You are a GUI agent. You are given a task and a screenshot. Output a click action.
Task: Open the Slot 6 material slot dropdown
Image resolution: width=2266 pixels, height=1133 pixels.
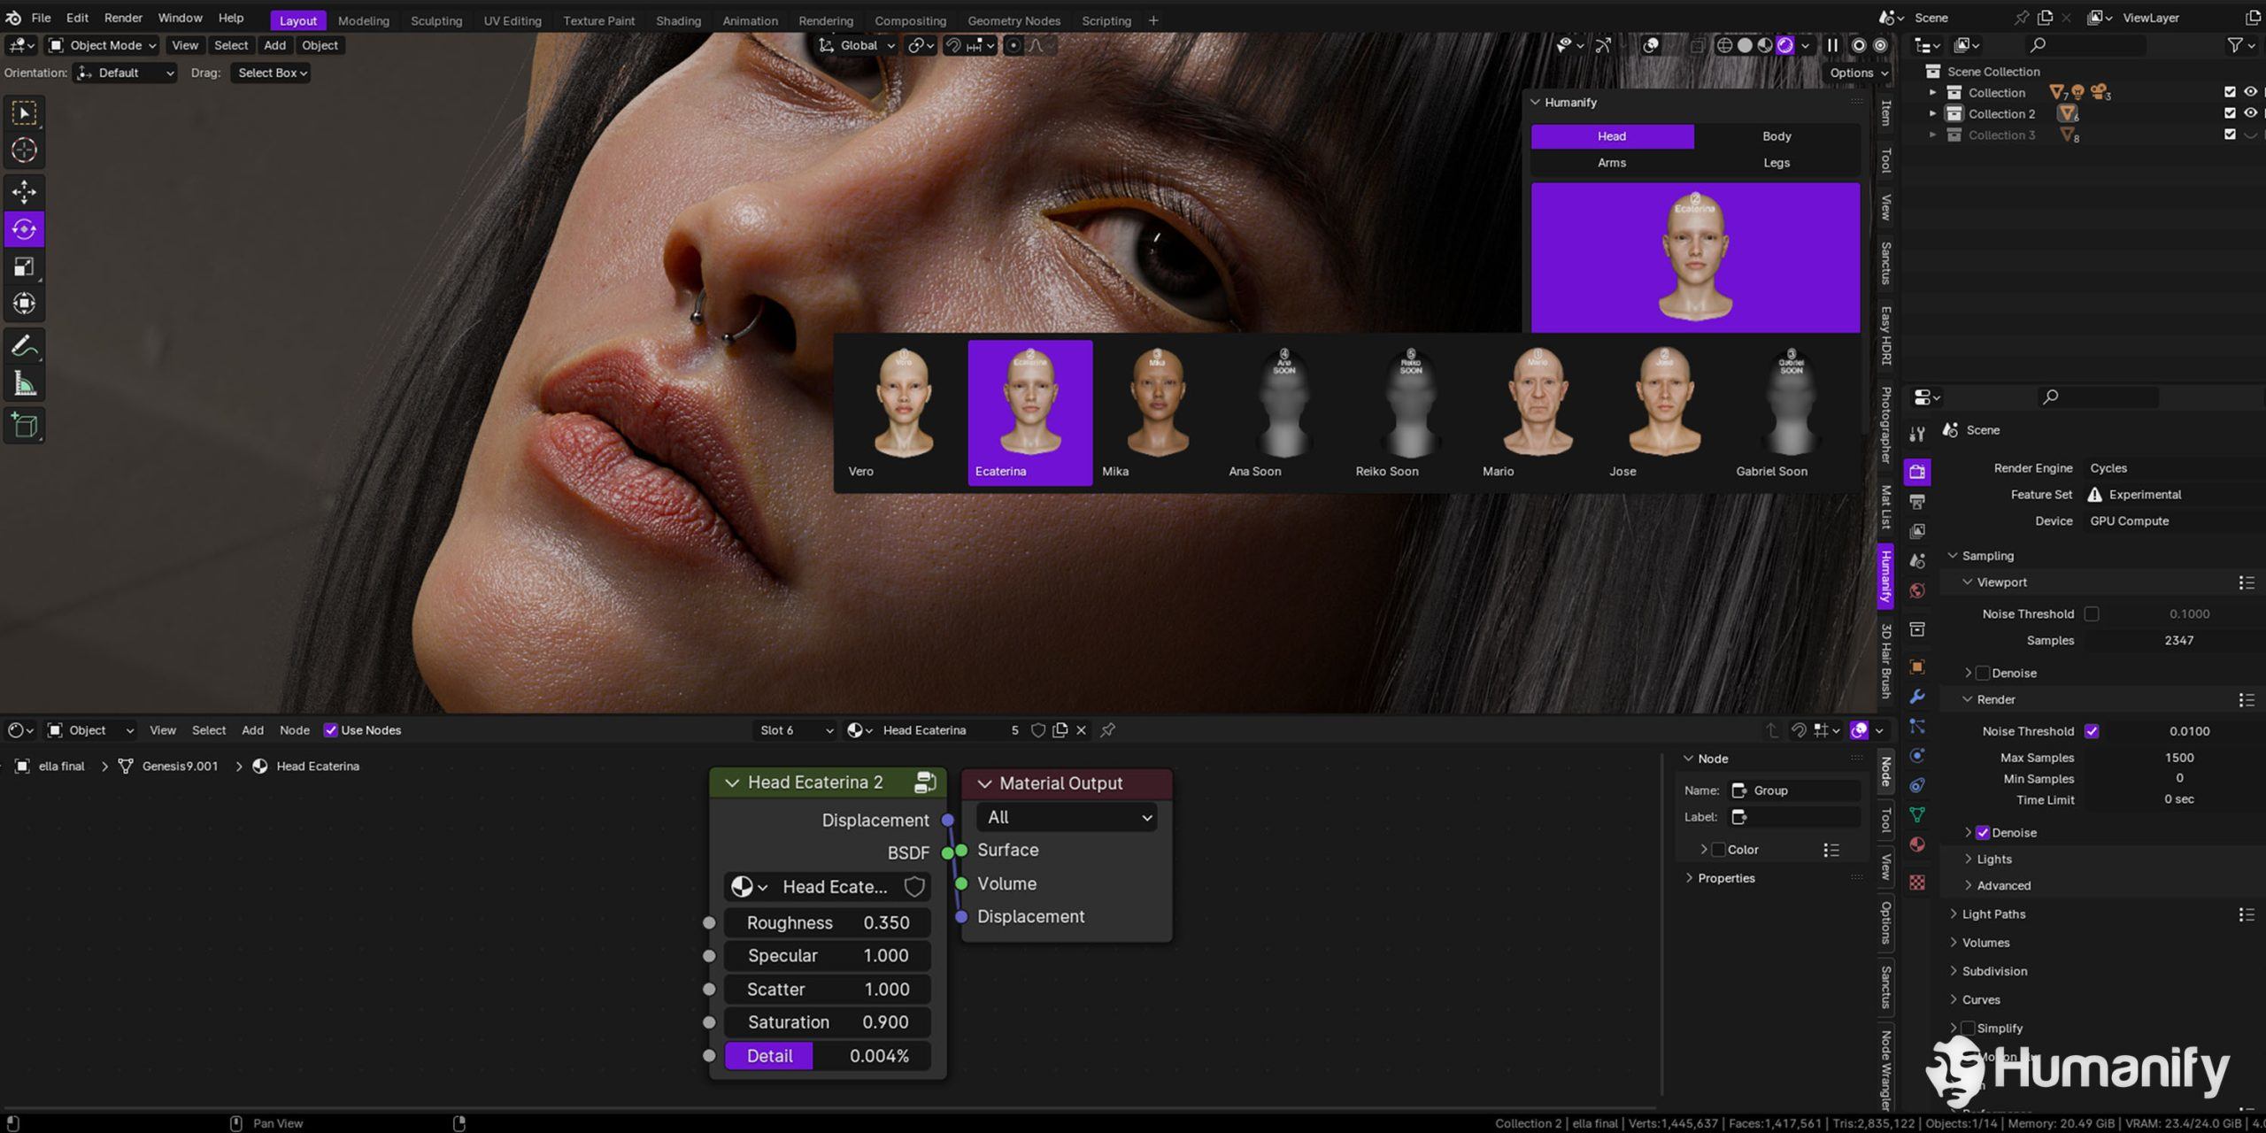click(x=795, y=730)
